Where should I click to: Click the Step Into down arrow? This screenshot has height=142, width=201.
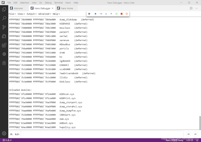(x=106, y=14)
